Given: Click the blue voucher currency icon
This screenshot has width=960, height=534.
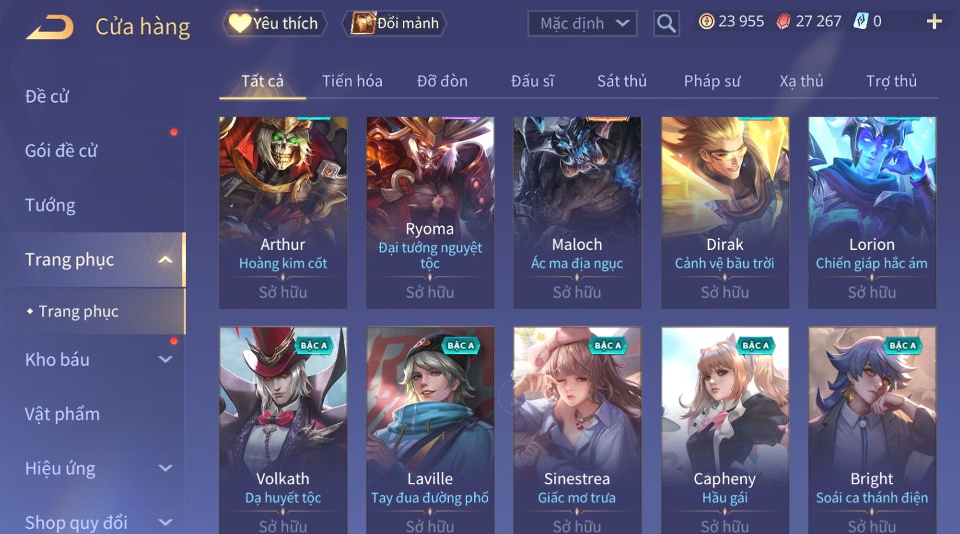Looking at the screenshot, I should tap(861, 22).
